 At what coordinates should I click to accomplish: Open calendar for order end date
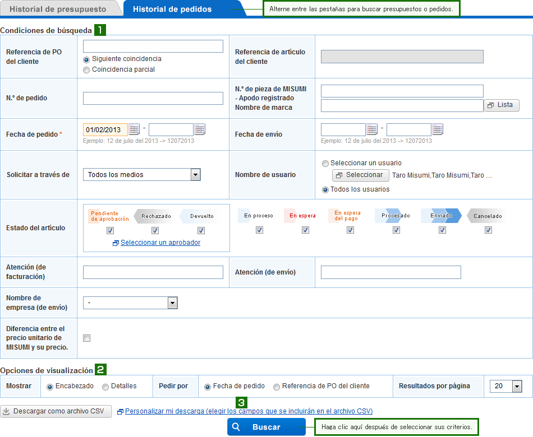click(x=200, y=129)
